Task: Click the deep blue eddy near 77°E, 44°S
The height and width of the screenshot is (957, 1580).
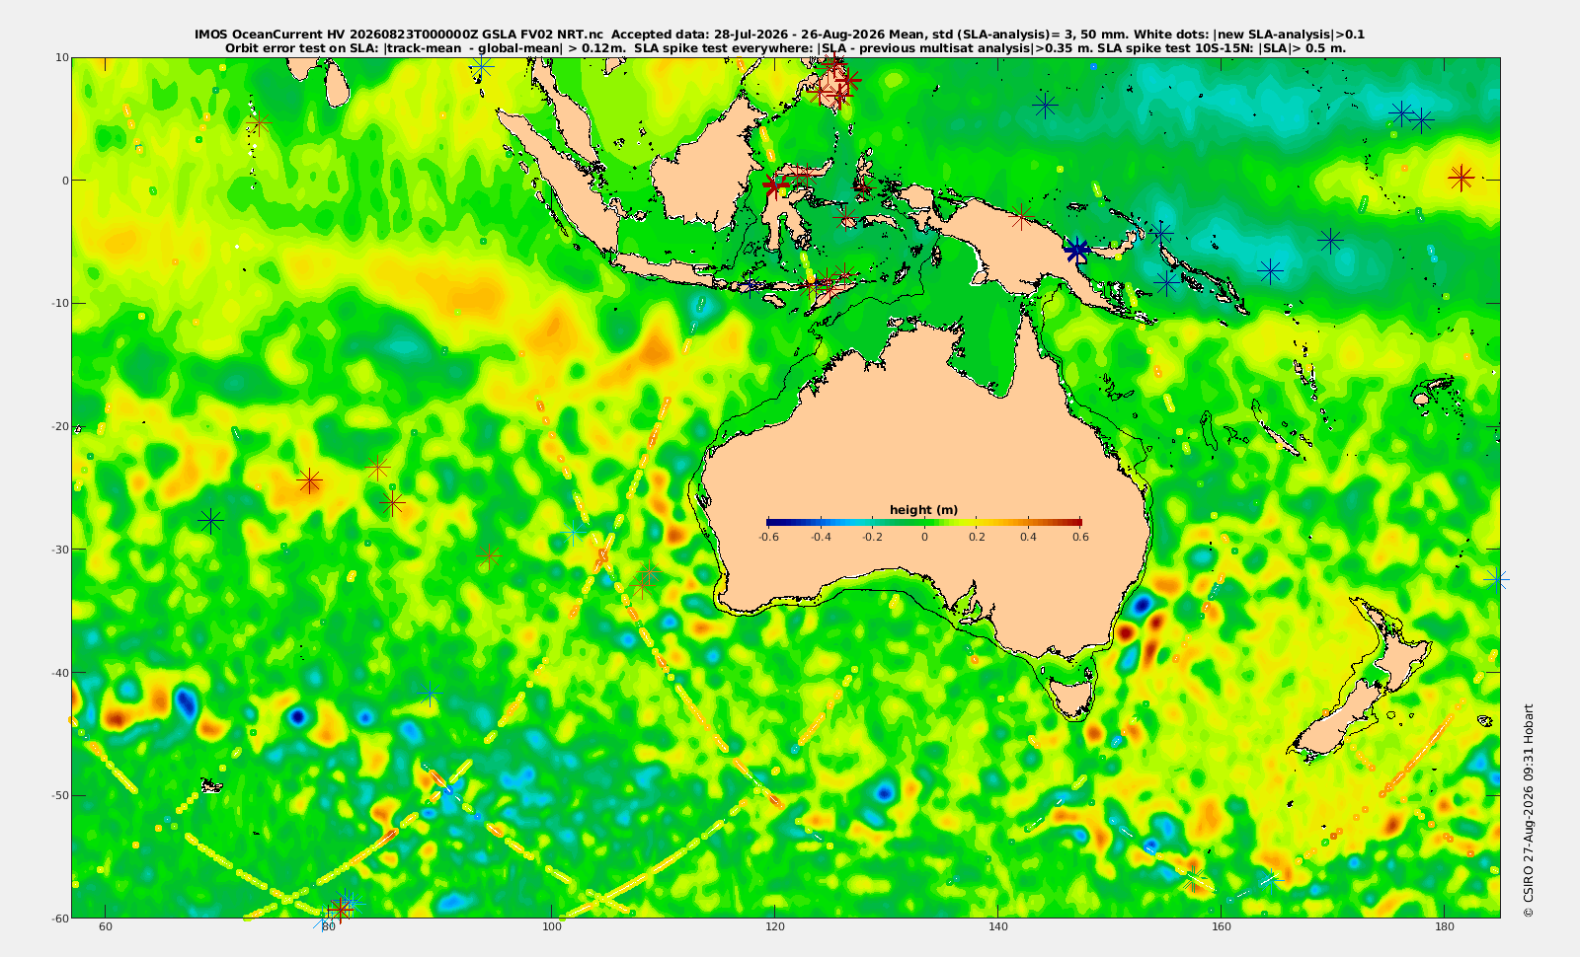Action: (x=297, y=717)
